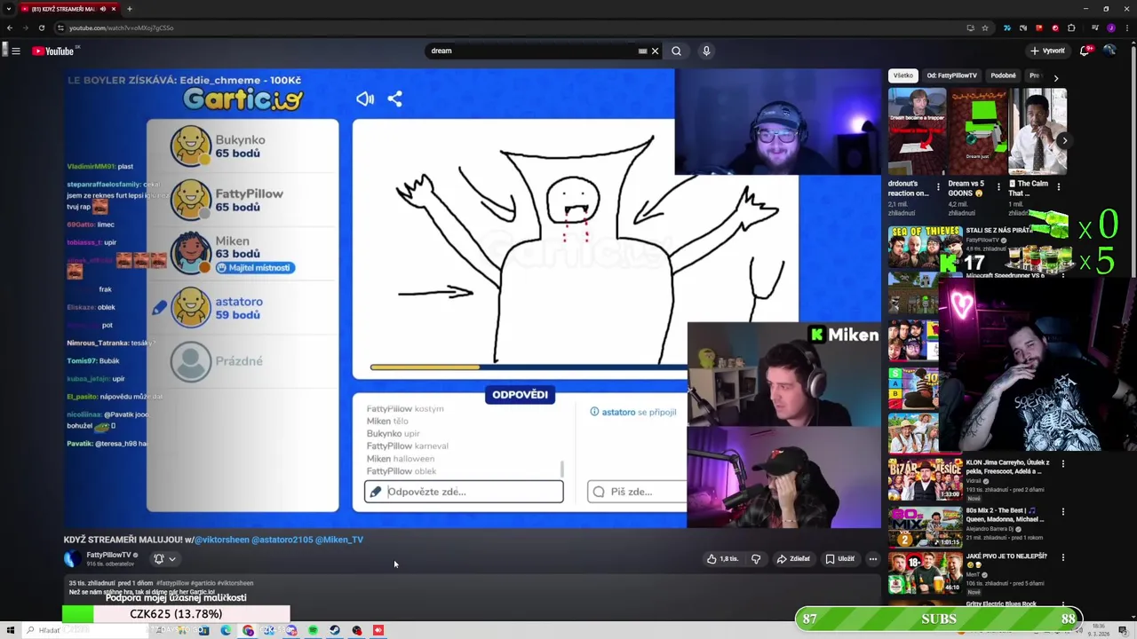Open notification bell dropdown for FattyPillowTV
1137x639 pixels.
pyautogui.click(x=164, y=558)
